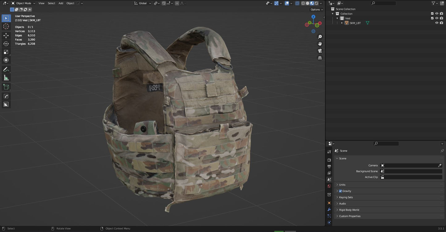The width and height of the screenshot is (446, 232).
Task: Activate the Rotate tool
Action: (6, 43)
